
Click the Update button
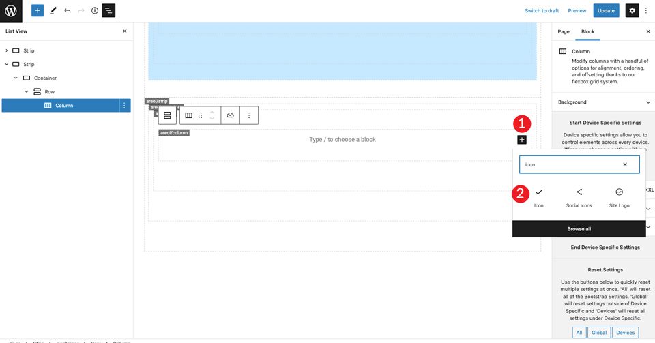[x=606, y=10]
